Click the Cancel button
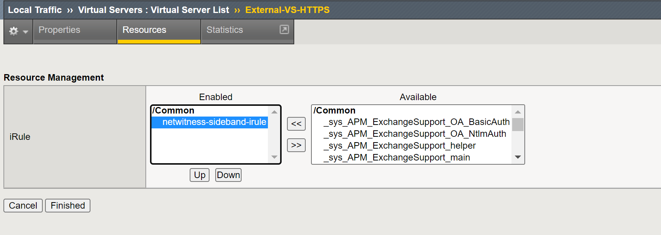The height and width of the screenshot is (235, 661). point(23,206)
